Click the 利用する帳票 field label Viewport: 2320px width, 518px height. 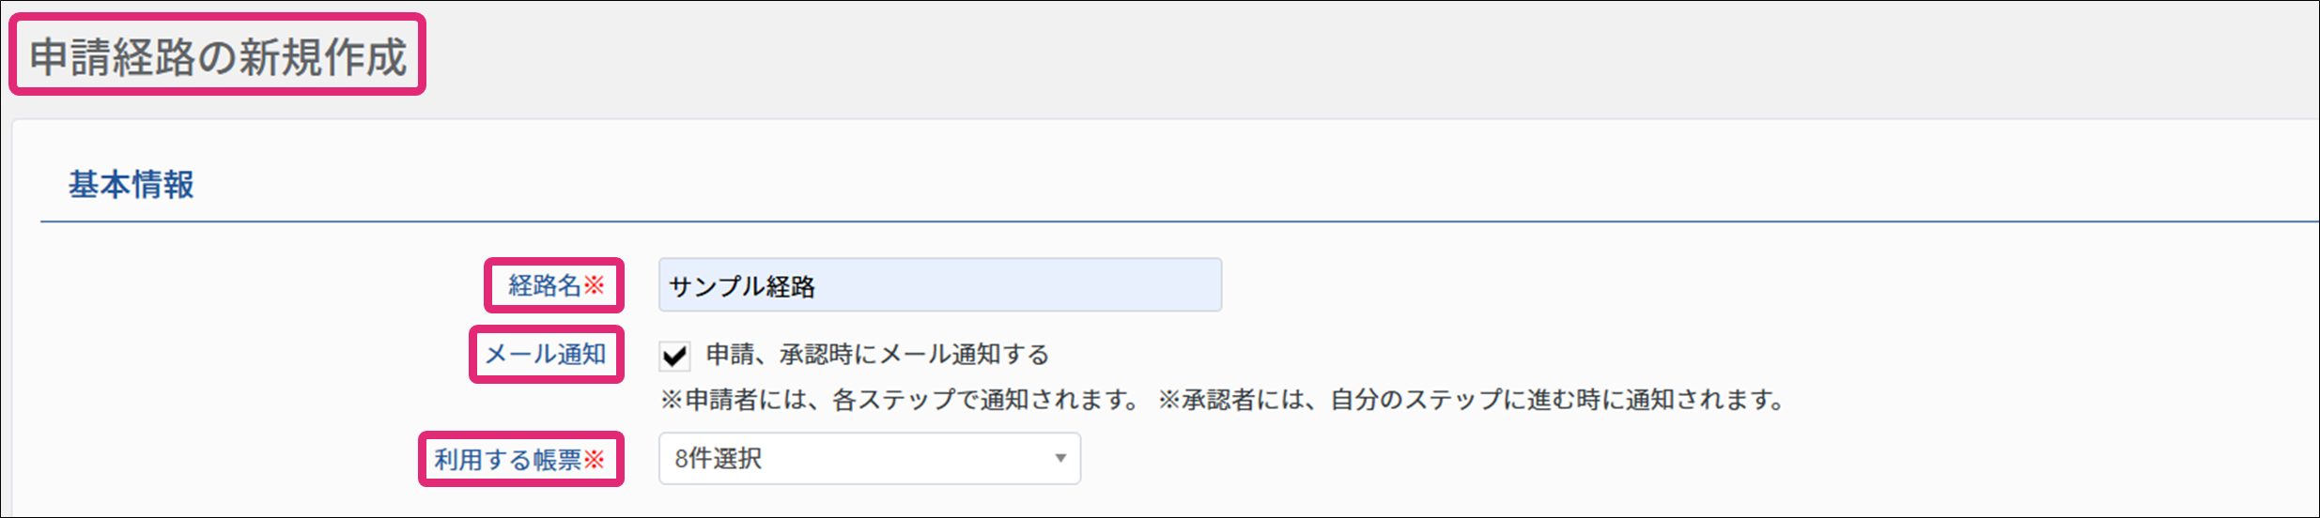click(508, 459)
